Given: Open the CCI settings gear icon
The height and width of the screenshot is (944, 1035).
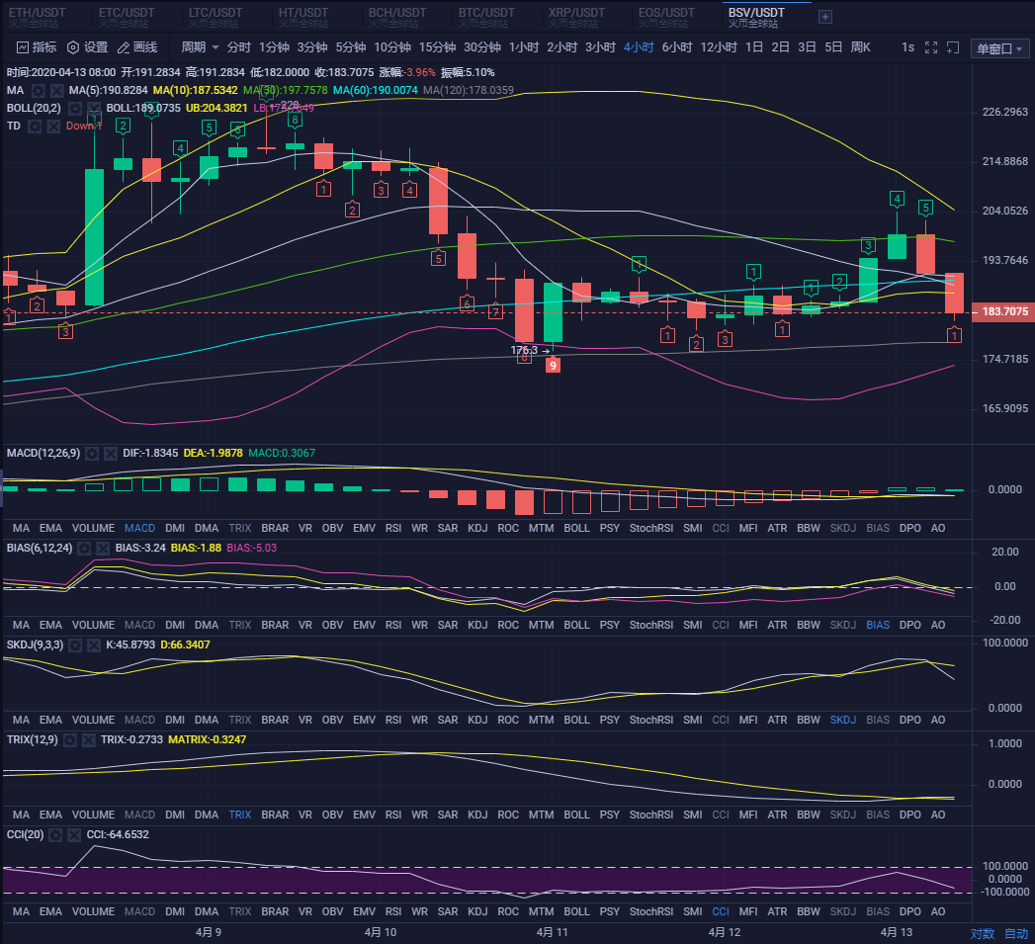Looking at the screenshot, I should point(54,834).
